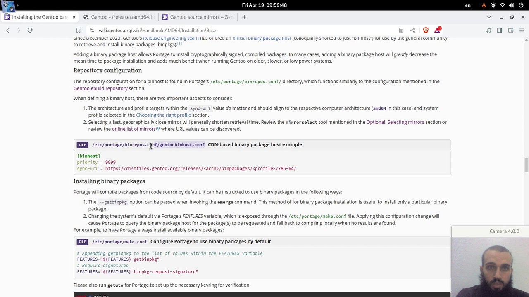Open the browser hamburger menu
529x297 pixels.
pyautogui.click(x=522, y=30)
